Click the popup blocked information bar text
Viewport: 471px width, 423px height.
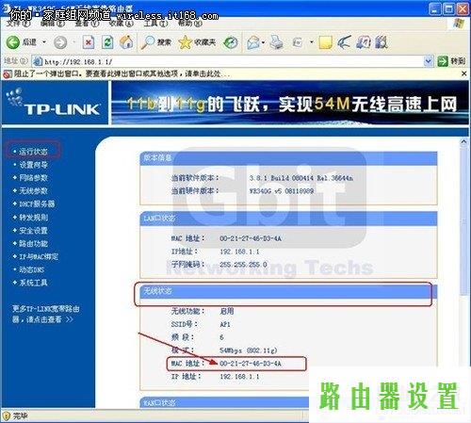(122, 74)
